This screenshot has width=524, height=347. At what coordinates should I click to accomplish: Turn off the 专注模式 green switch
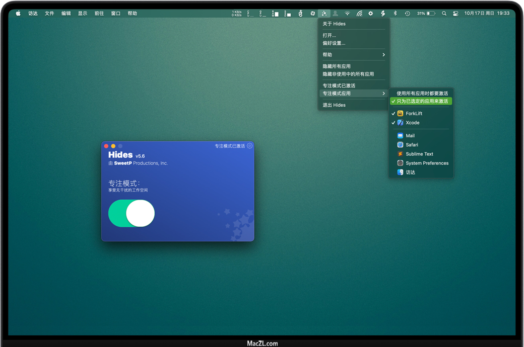[x=132, y=213]
